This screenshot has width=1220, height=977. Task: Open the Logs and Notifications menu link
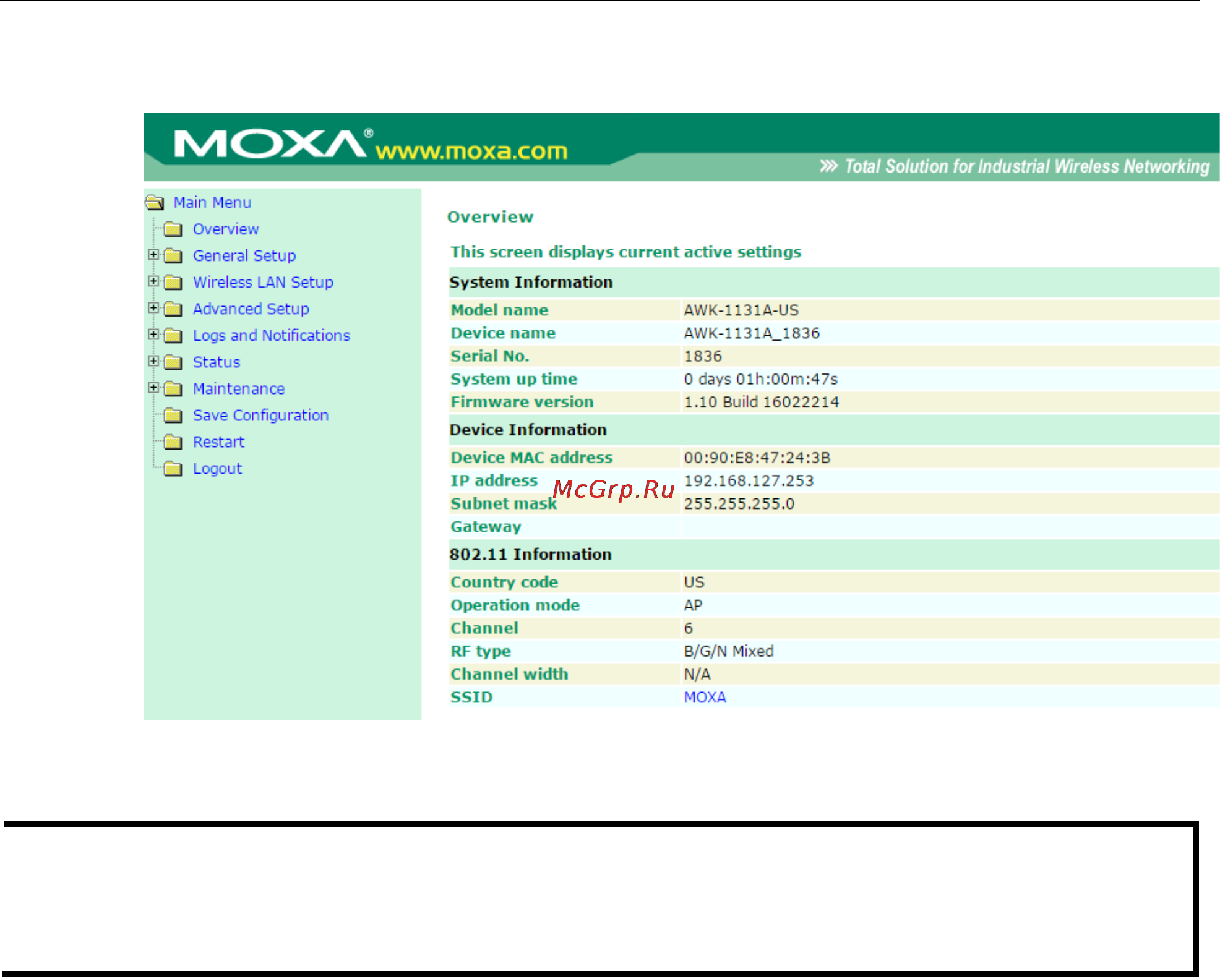(x=272, y=336)
